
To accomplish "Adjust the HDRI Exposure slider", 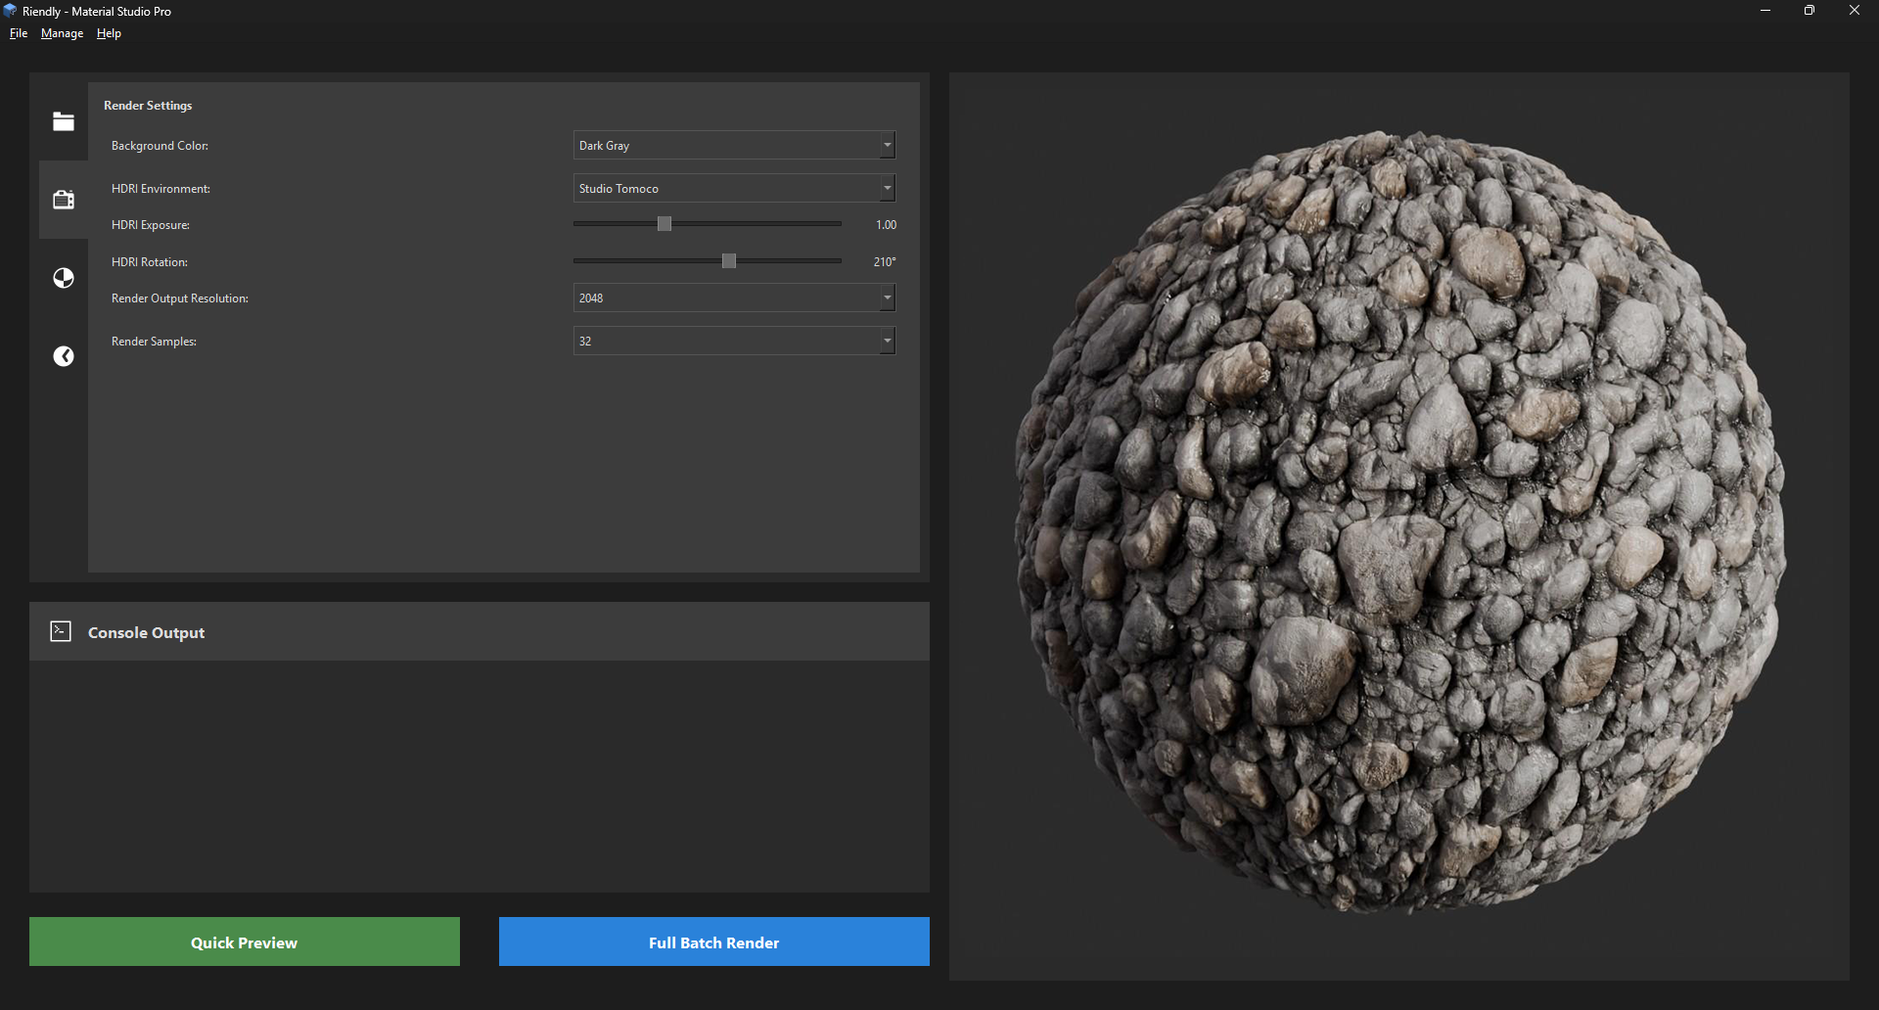I will (665, 223).
